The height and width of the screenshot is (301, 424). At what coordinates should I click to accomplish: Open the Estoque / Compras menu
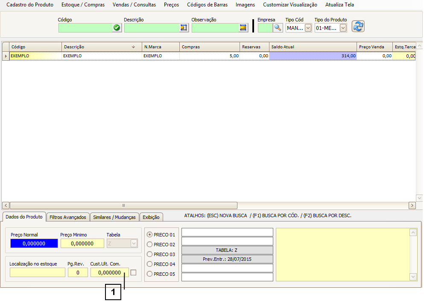pos(83,5)
